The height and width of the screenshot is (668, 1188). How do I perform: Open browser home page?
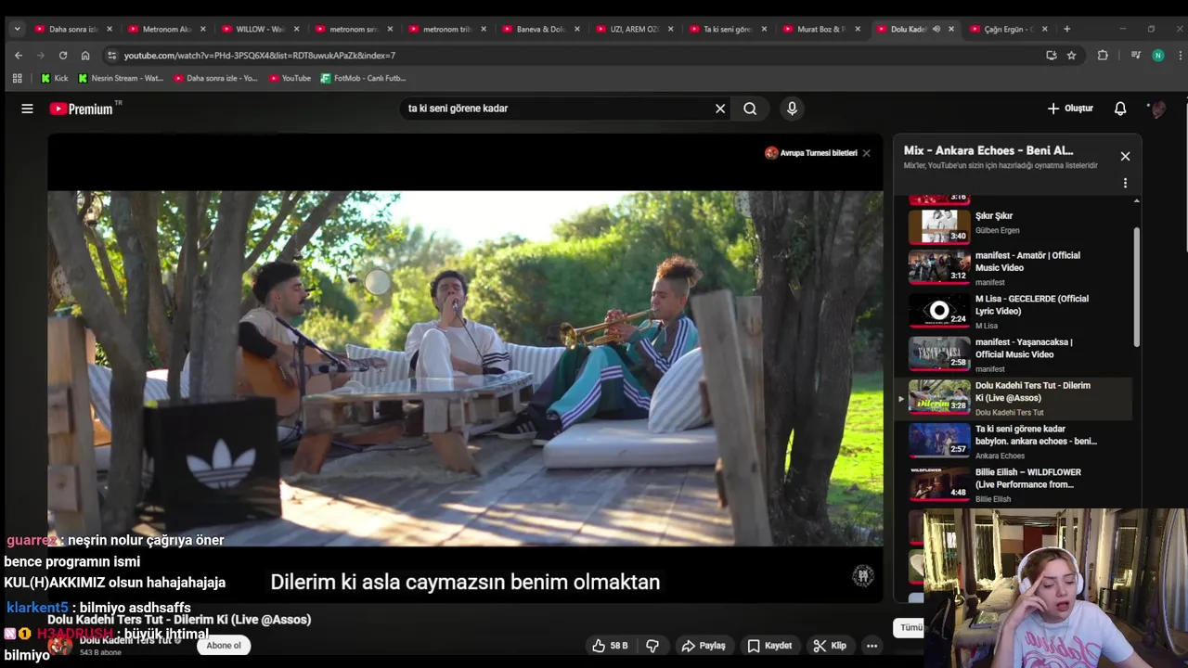coord(85,55)
